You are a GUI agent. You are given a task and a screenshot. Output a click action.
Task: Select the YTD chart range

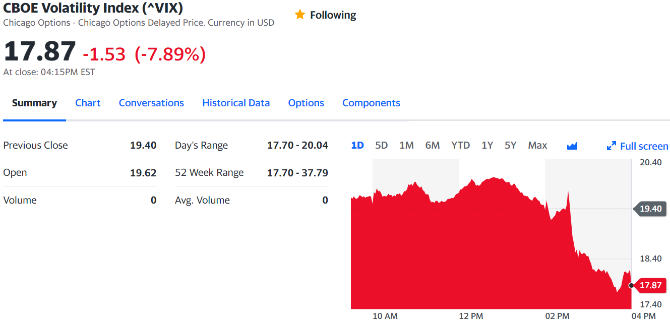point(460,145)
